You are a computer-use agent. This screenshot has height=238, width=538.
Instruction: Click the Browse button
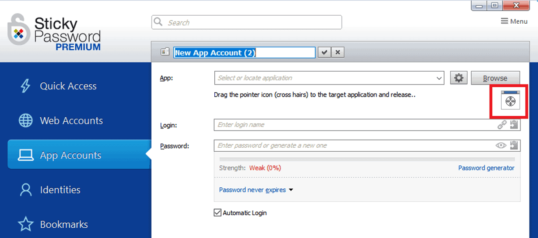click(x=495, y=78)
